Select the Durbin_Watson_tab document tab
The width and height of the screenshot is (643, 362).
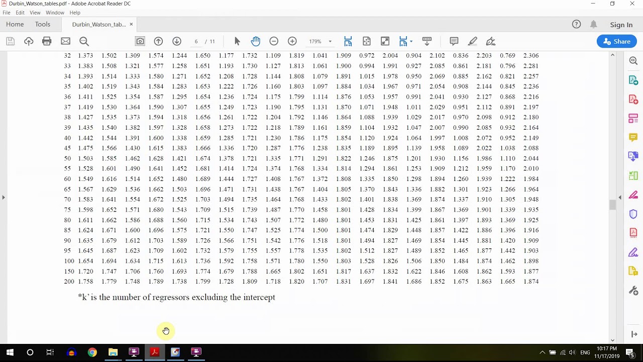98,24
